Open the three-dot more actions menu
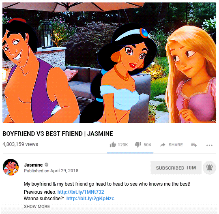The image size is (219, 214). click(209, 145)
